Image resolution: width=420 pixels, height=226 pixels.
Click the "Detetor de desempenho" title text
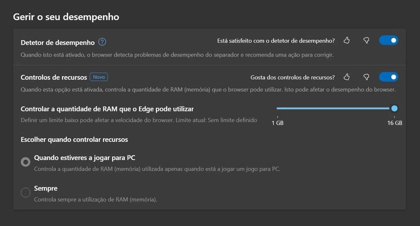click(x=57, y=42)
